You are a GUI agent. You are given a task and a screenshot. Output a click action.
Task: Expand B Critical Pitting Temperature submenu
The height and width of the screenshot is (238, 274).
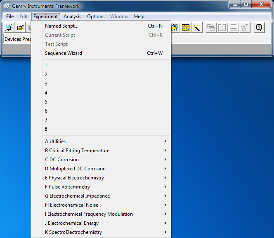[x=101, y=151]
